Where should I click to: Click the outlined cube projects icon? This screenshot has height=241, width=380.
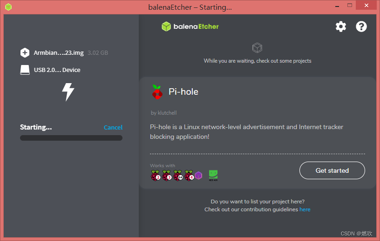257,48
